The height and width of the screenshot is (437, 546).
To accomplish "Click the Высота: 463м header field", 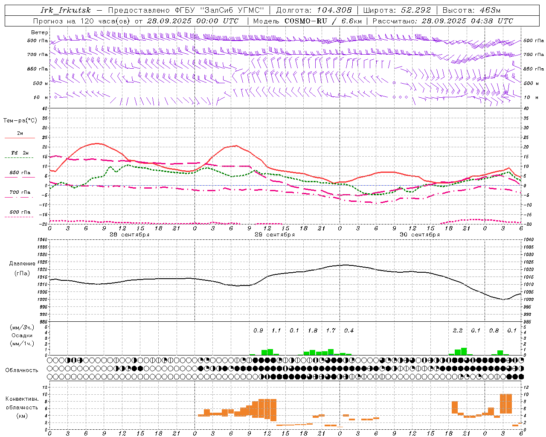I will (x=471, y=10).
